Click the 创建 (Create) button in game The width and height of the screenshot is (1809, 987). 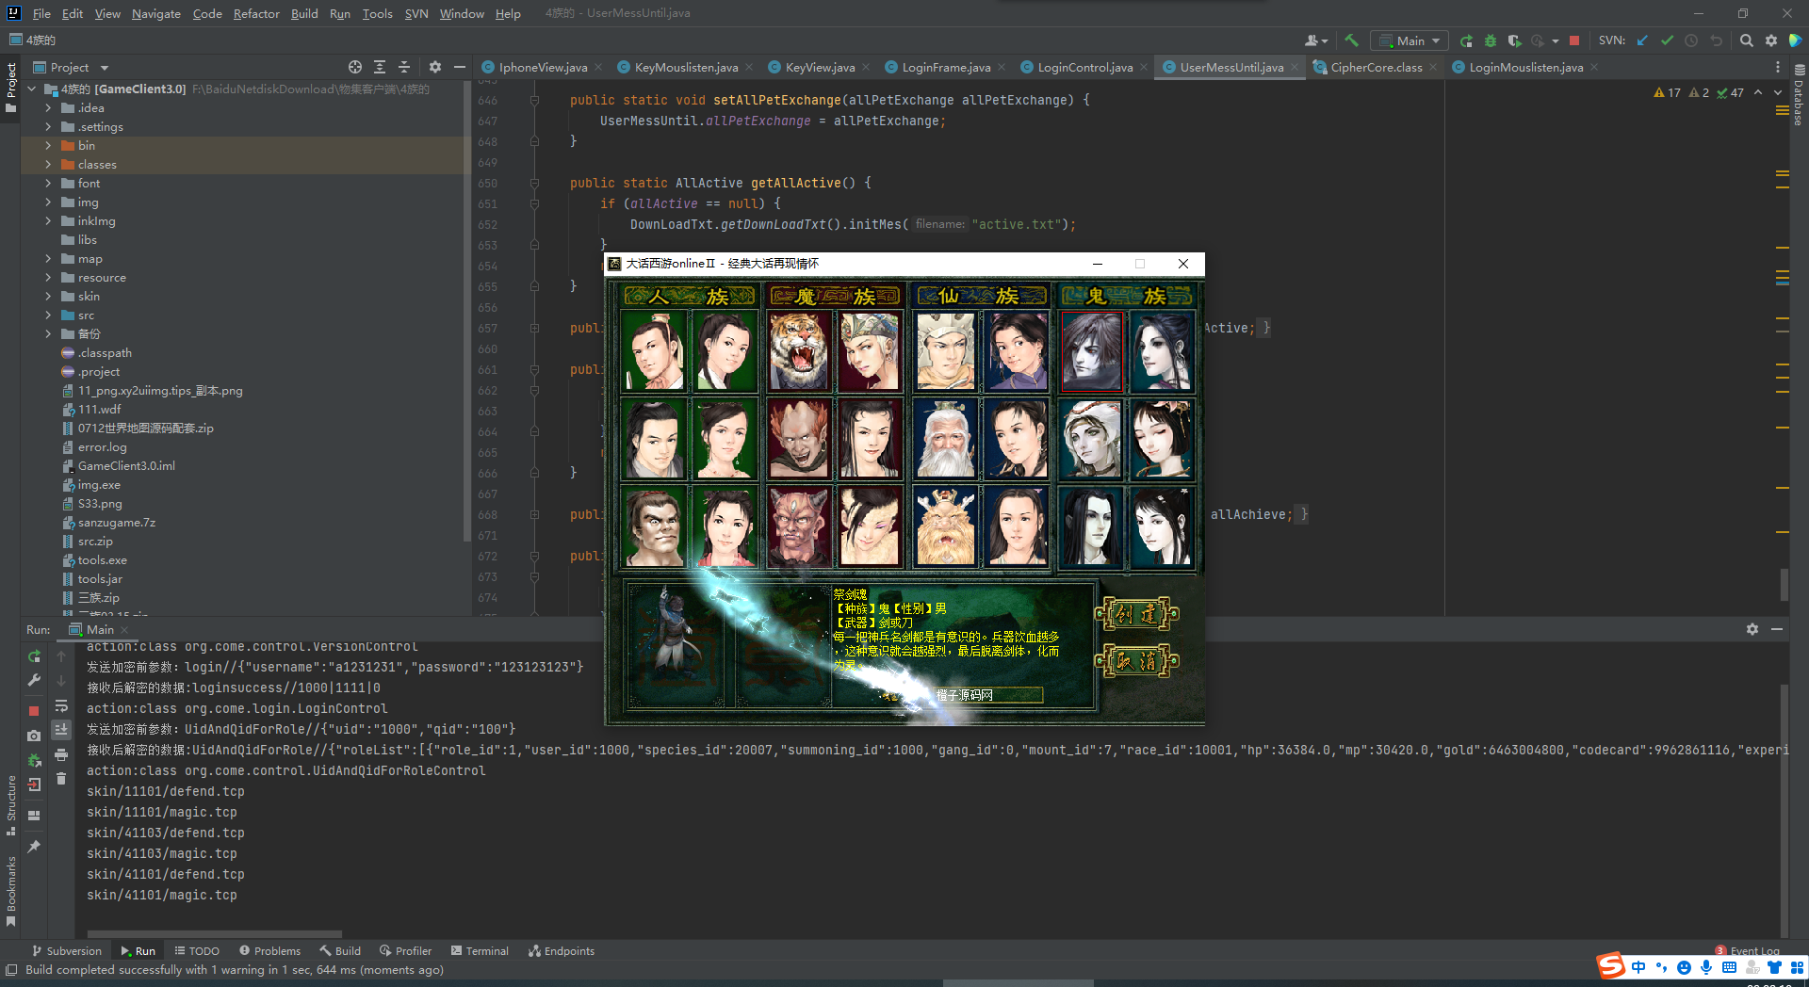[x=1137, y=615]
